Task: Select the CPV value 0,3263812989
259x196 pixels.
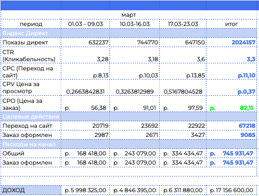Action: coord(134,88)
